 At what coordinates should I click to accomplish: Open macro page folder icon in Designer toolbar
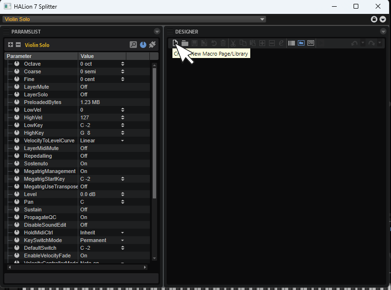point(185,43)
